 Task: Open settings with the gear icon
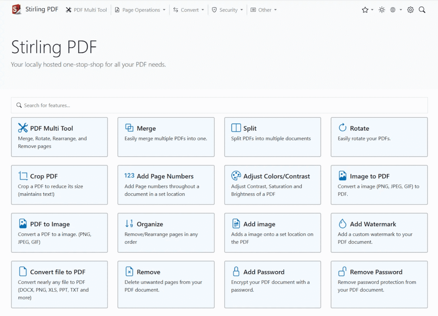tap(410, 10)
